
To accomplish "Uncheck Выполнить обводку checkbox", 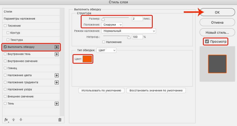I will pyautogui.click(x=5, y=47).
